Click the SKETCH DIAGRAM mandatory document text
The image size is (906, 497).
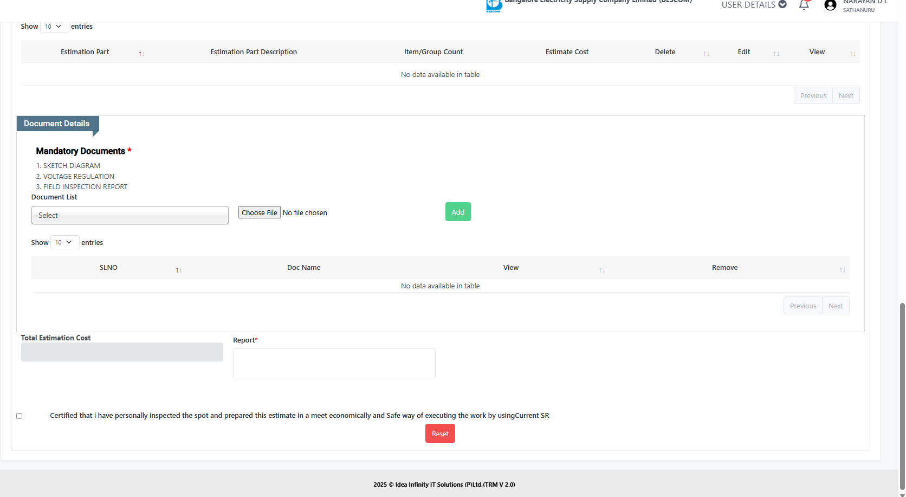[72, 166]
